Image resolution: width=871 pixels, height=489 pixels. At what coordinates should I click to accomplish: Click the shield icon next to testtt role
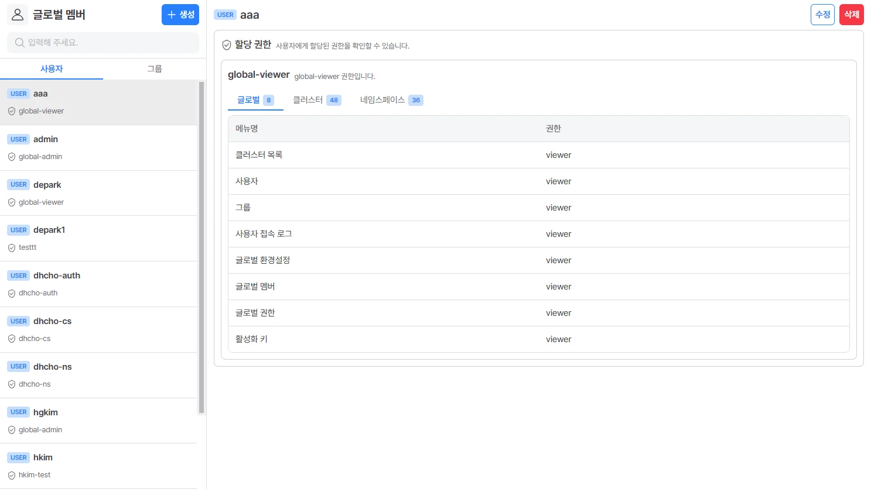tap(12, 248)
